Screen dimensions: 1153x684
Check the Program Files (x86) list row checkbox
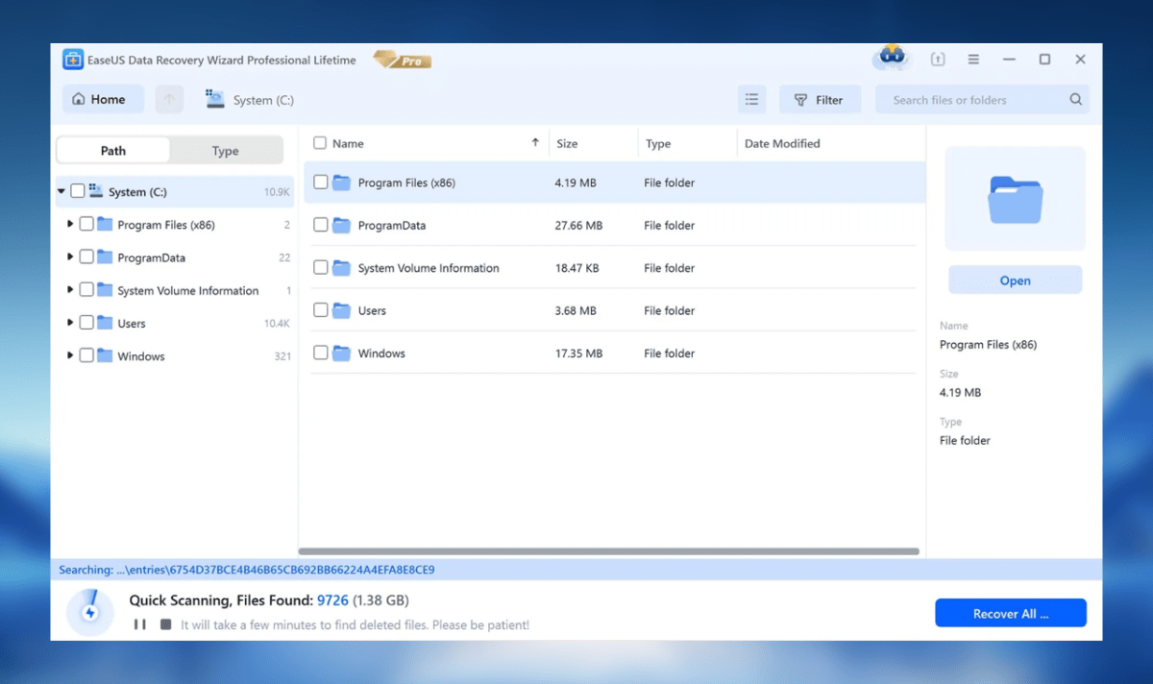click(320, 183)
